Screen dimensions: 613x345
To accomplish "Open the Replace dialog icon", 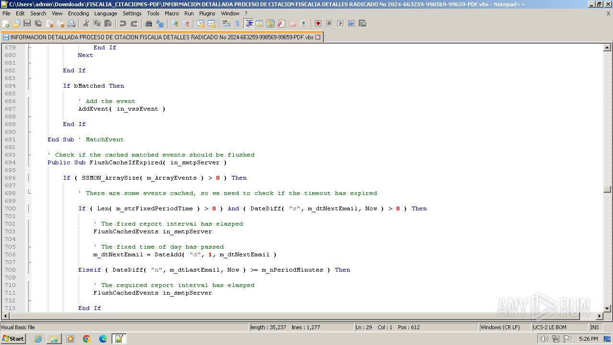I will 160,23.
